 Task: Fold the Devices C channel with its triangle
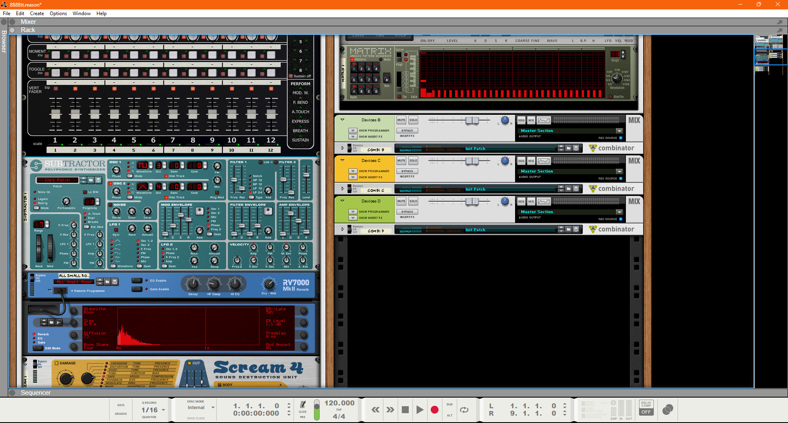[x=342, y=161]
